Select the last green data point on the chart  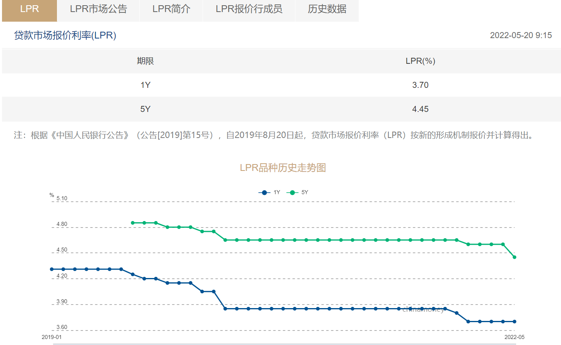pos(515,257)
